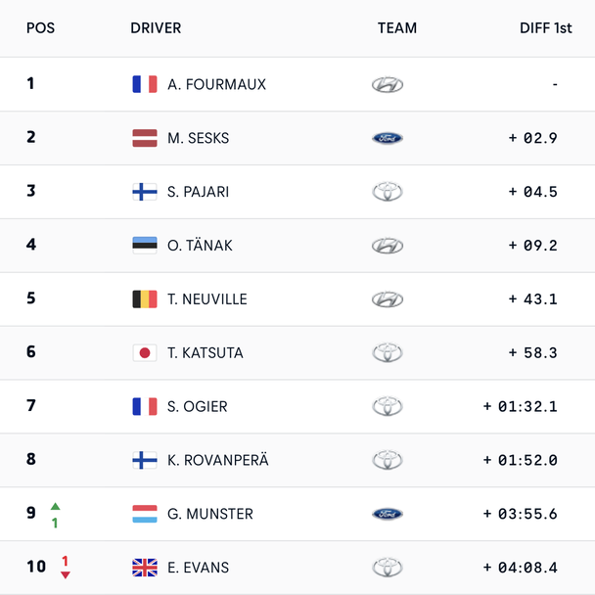The image size is (595, 595).
Task: Click the Luxembourg flag beside G. Munster
Action: pyautogui.click(x=145, y=514)
